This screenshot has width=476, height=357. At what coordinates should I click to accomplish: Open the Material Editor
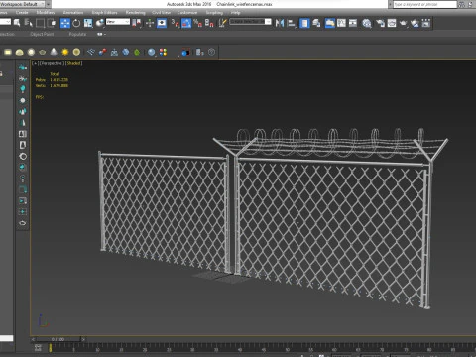coord(367,23)
